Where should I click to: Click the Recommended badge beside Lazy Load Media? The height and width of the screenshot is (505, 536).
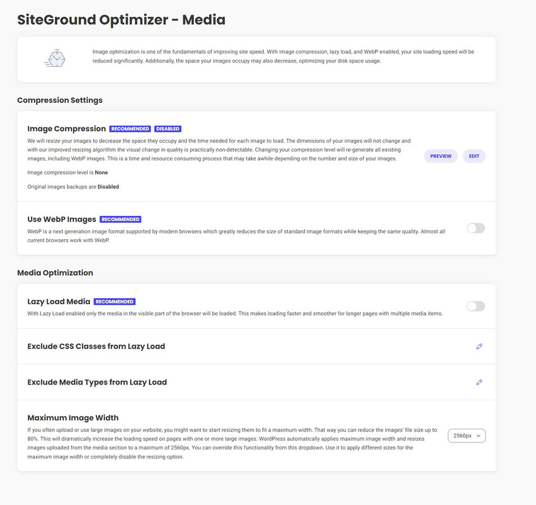pos(114,302)
